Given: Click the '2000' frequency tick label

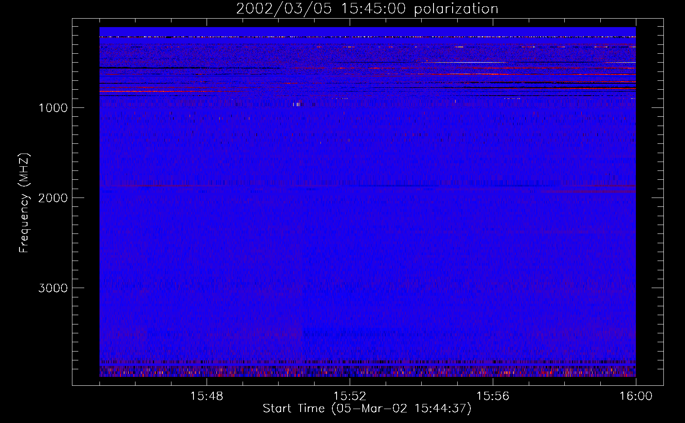Looking at the screenshot, I should coord(53,198).
